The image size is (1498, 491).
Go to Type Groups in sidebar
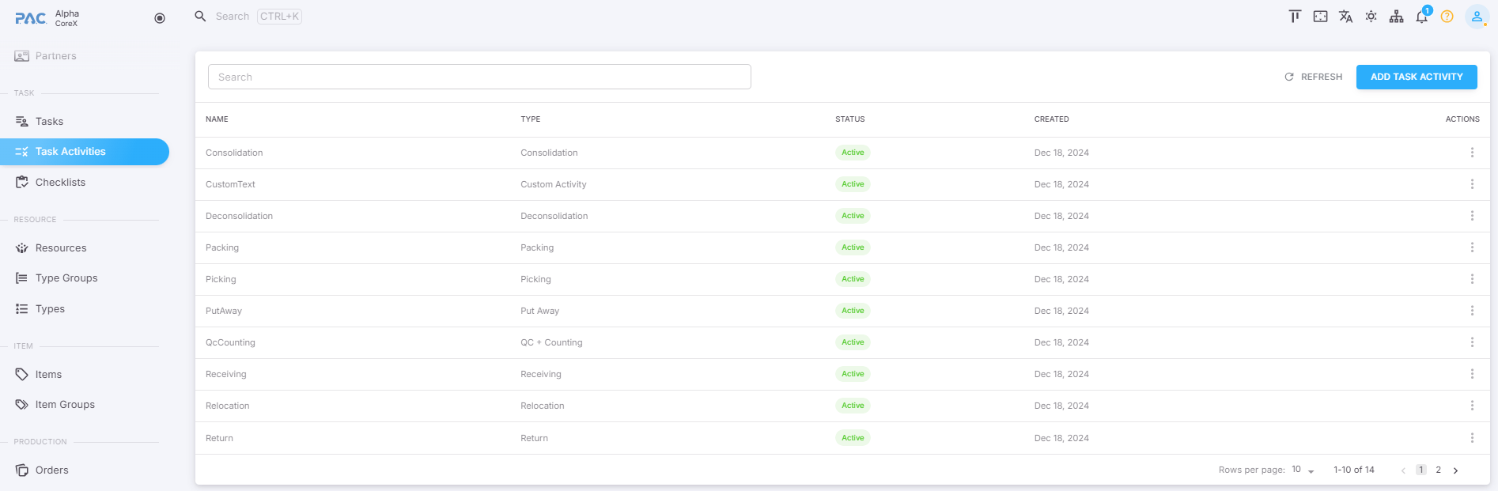pos(66,278)
